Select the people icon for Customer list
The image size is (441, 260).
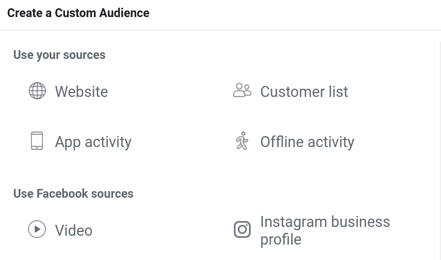coord(242,90)
